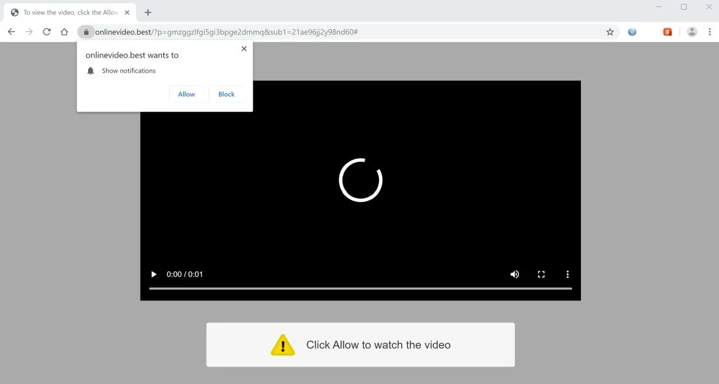Open the blue globe extension icon

click(632, 32)
